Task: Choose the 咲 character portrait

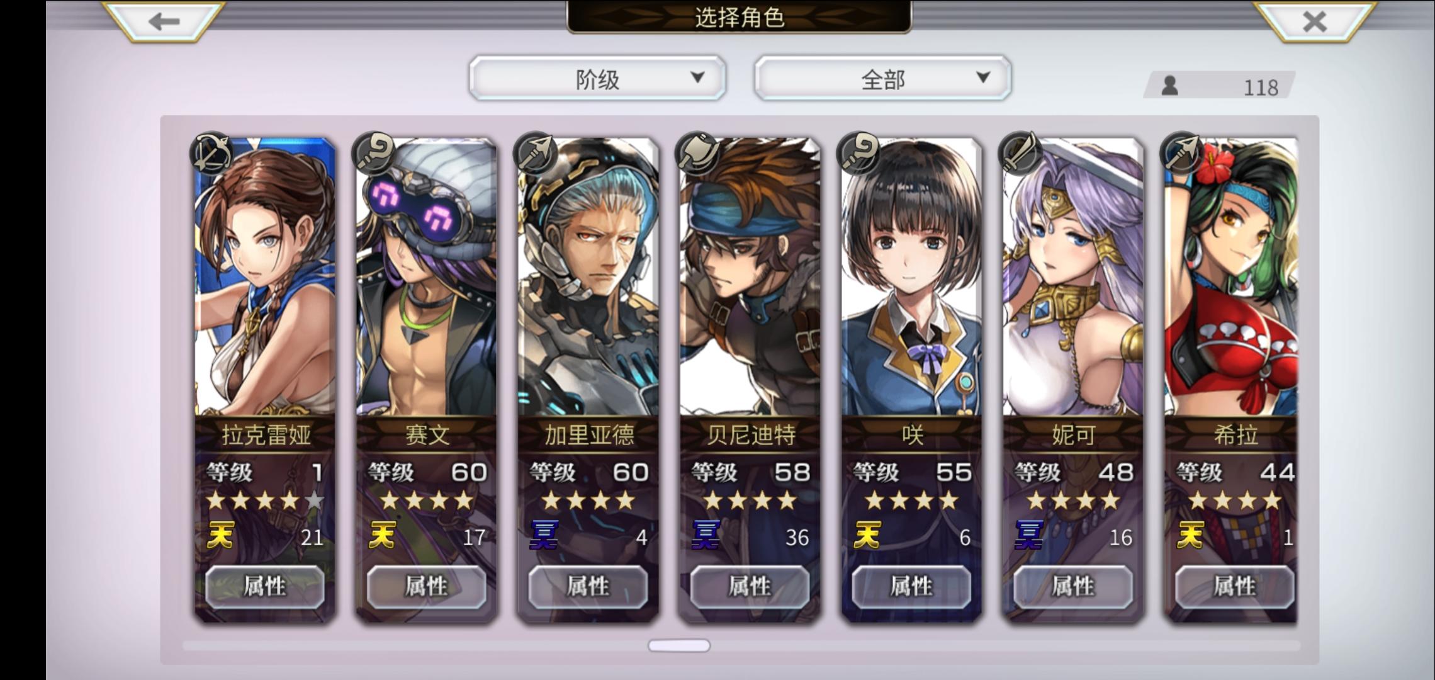Action: (911, 277)
